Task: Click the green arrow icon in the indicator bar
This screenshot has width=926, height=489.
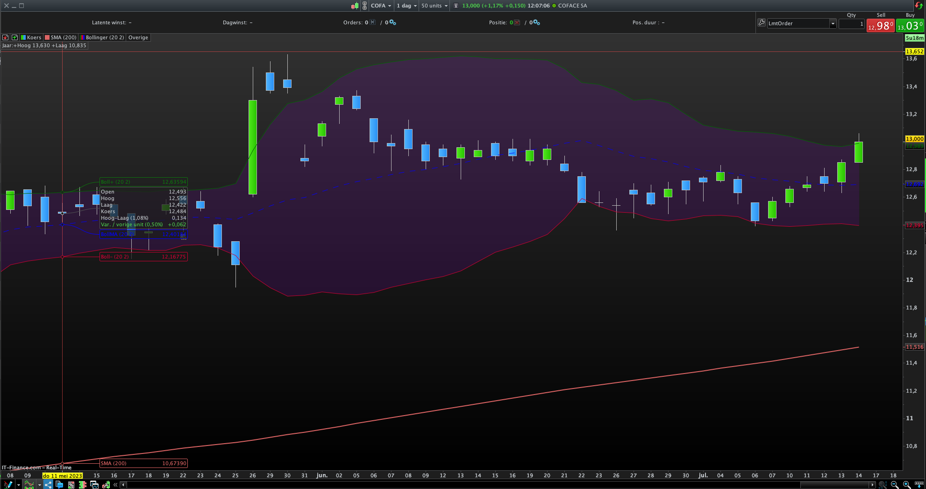Action: point(14,37)
